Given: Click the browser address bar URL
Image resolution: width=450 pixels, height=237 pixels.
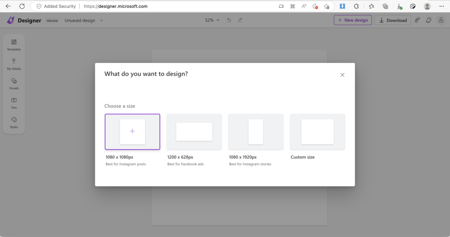Looking at the screenshot, I should (115, 6).
